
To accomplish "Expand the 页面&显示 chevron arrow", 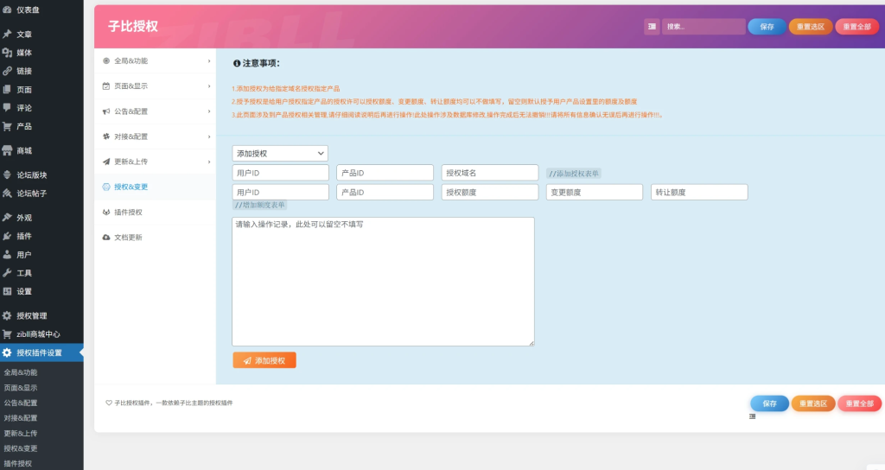I will 209,86.
